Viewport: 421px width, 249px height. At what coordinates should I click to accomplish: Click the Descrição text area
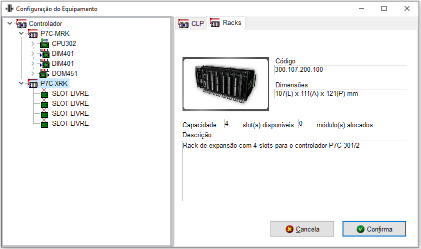[x=295, y=171]
